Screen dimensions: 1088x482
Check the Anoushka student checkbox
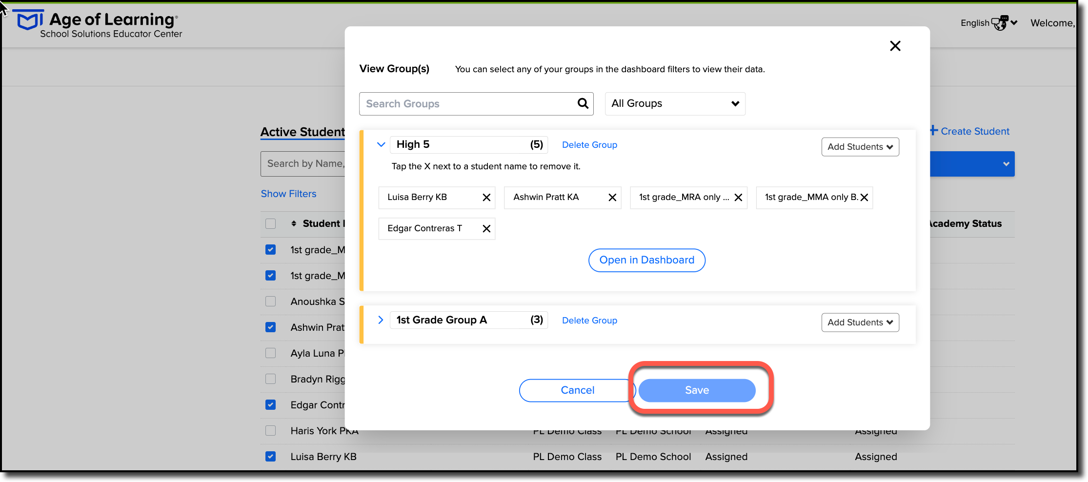click(x=270, y=301)
